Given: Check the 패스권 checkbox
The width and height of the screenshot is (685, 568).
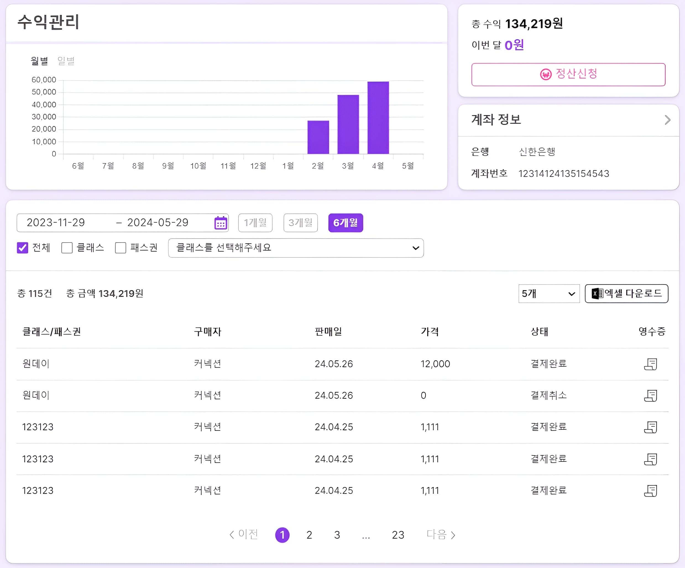Looking at the screenshot, I should (120, 248).
